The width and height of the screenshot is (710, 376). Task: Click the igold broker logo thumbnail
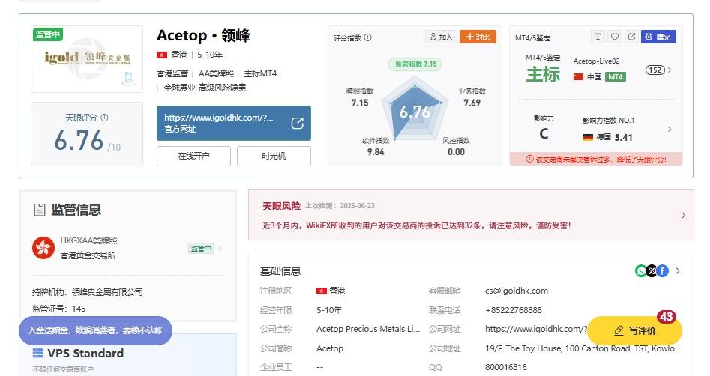click(x=87, y=59)
